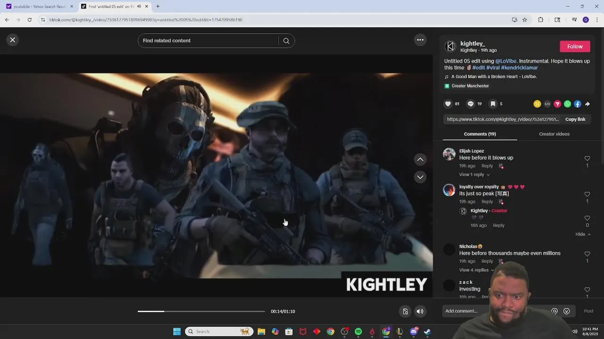The width and height of the screenshot is (604, 339).
Task: Go back in browser history
Action: [7, 20]
